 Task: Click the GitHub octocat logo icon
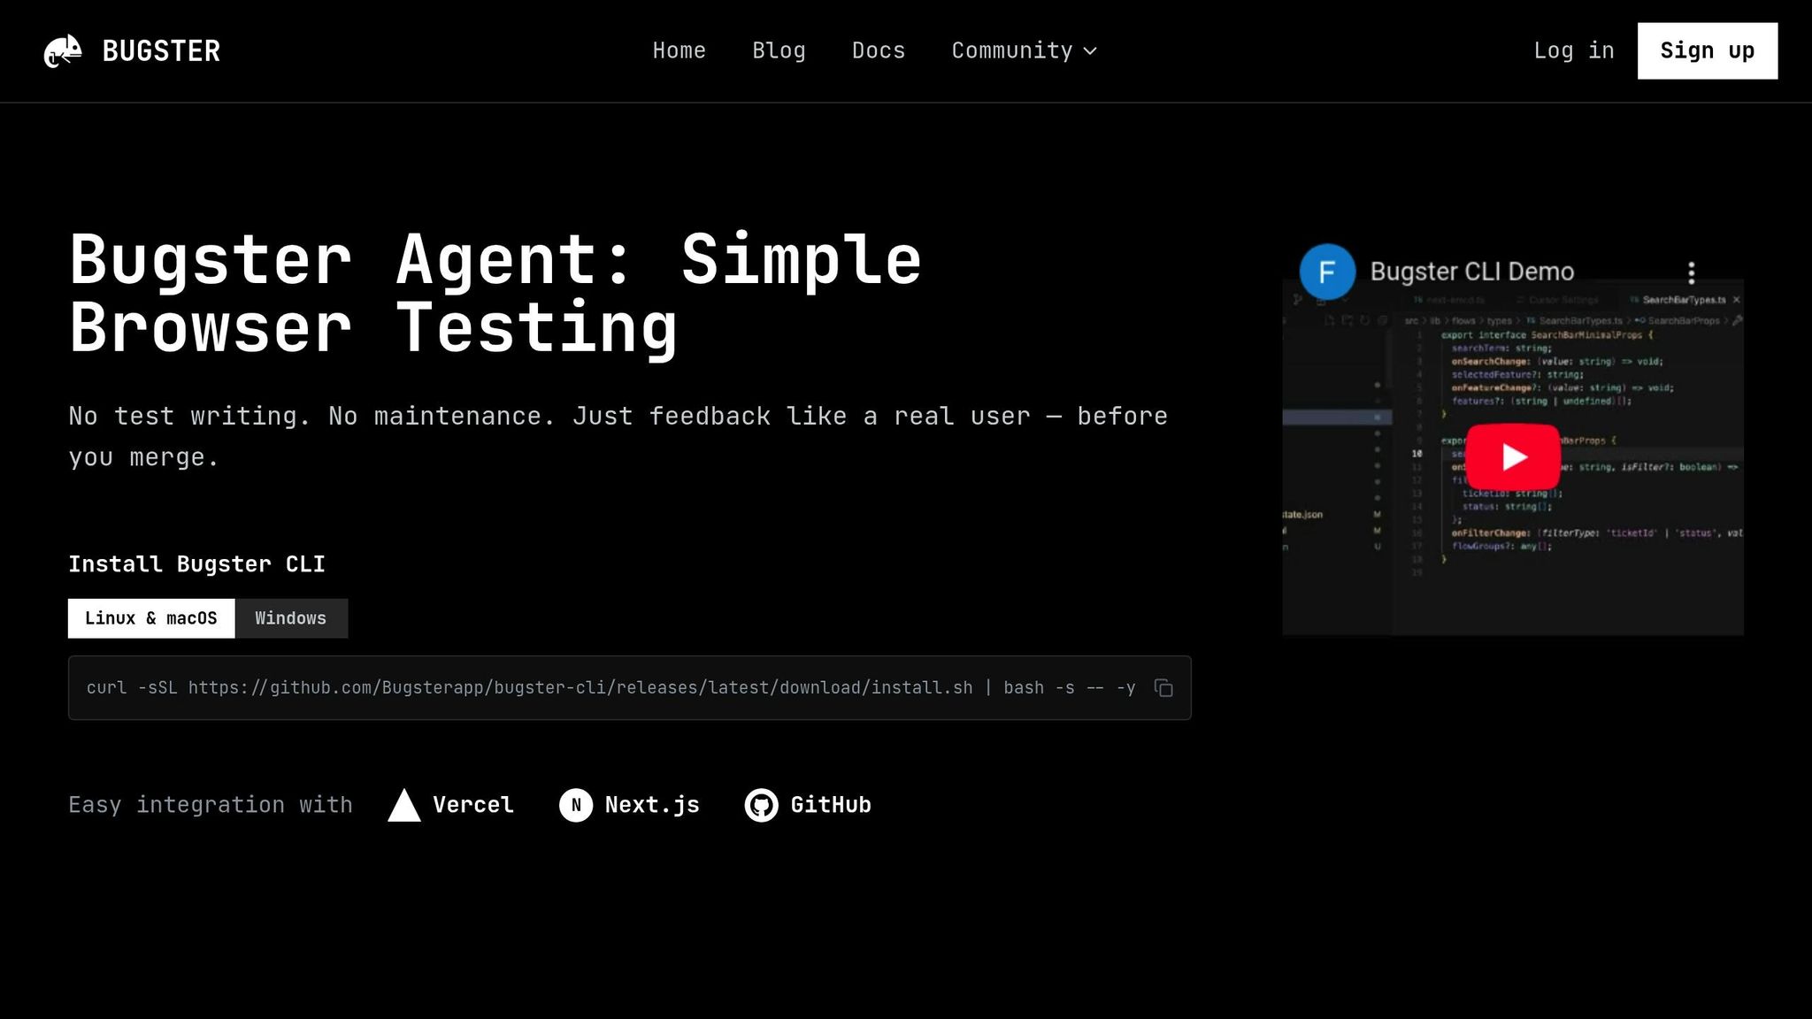761,805
